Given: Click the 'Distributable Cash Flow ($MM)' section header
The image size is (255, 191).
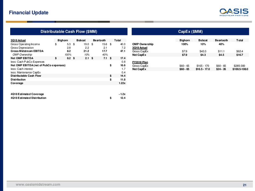Looking at the screenshot, I should (x=69, y=32).
